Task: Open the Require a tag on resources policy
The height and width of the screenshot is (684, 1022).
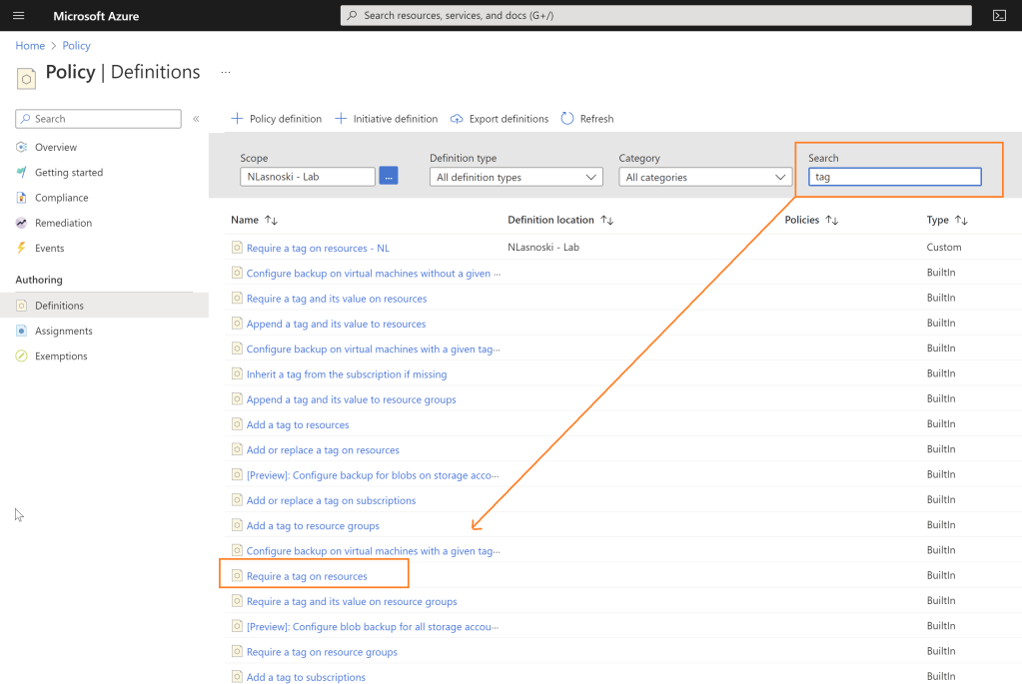Action: (306, 575)
